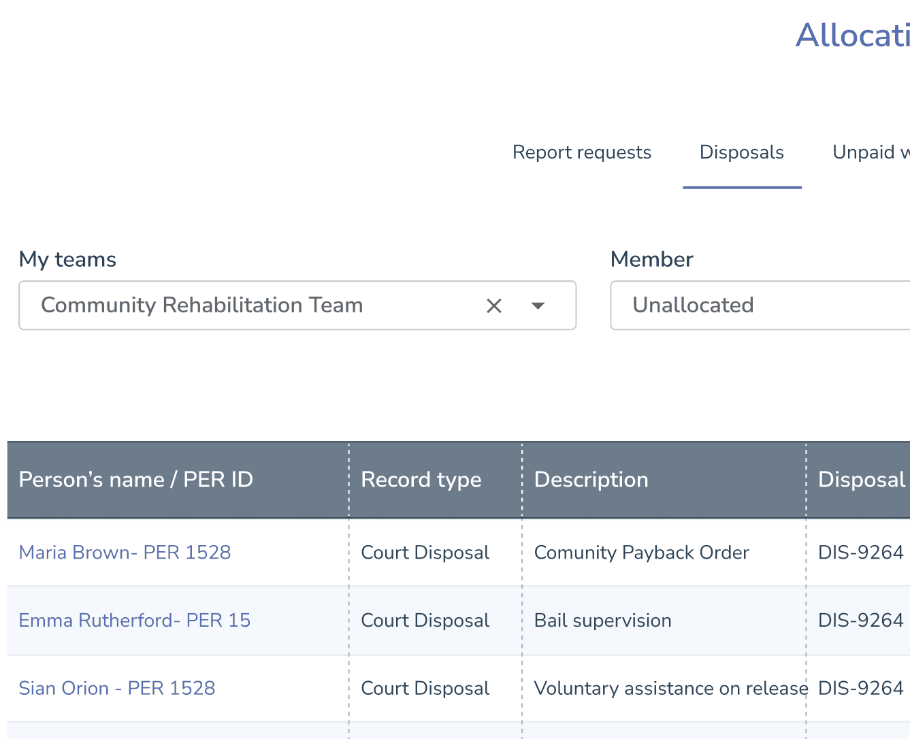
Task: Clear the Community Rehabilitation Team selection
Action: (494, 306)
